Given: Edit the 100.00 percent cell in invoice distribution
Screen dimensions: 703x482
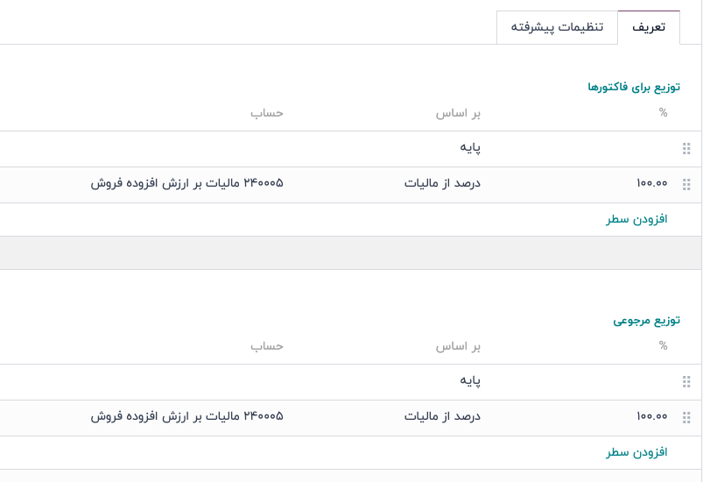Looking at the screenshot, I should [x=651, y=184].
